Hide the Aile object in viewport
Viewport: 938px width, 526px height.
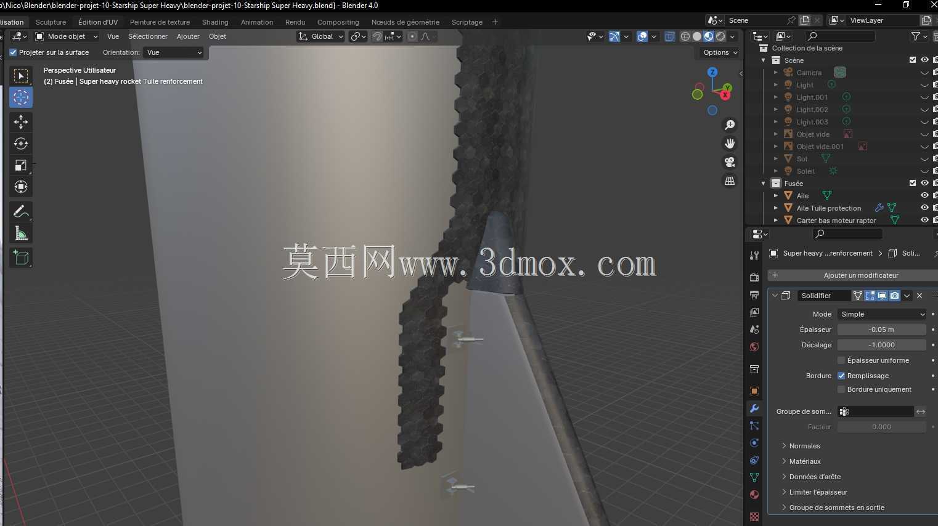[x=924, y=196]
